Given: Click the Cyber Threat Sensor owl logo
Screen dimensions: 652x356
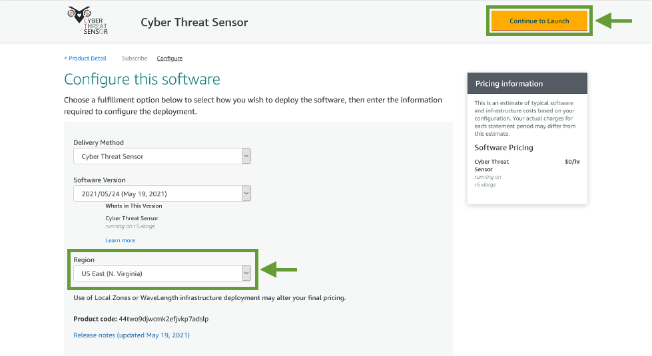Looking at the screenshot, I should click(88, 21).
